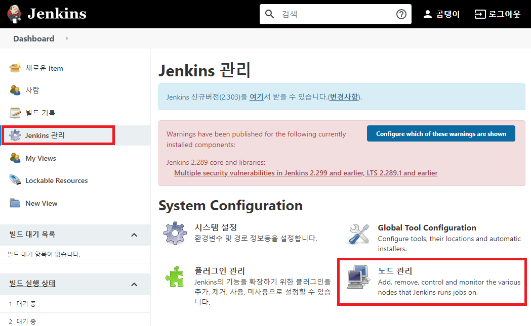This screenshot has width=531, height=326.
Task: Click the user person icon beside 곰탱이
Action: (x=428, y=14)
